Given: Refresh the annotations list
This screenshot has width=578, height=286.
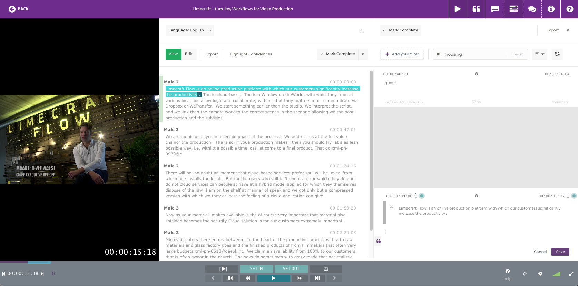Looking at the screenshot, I should tap(557, 54).
